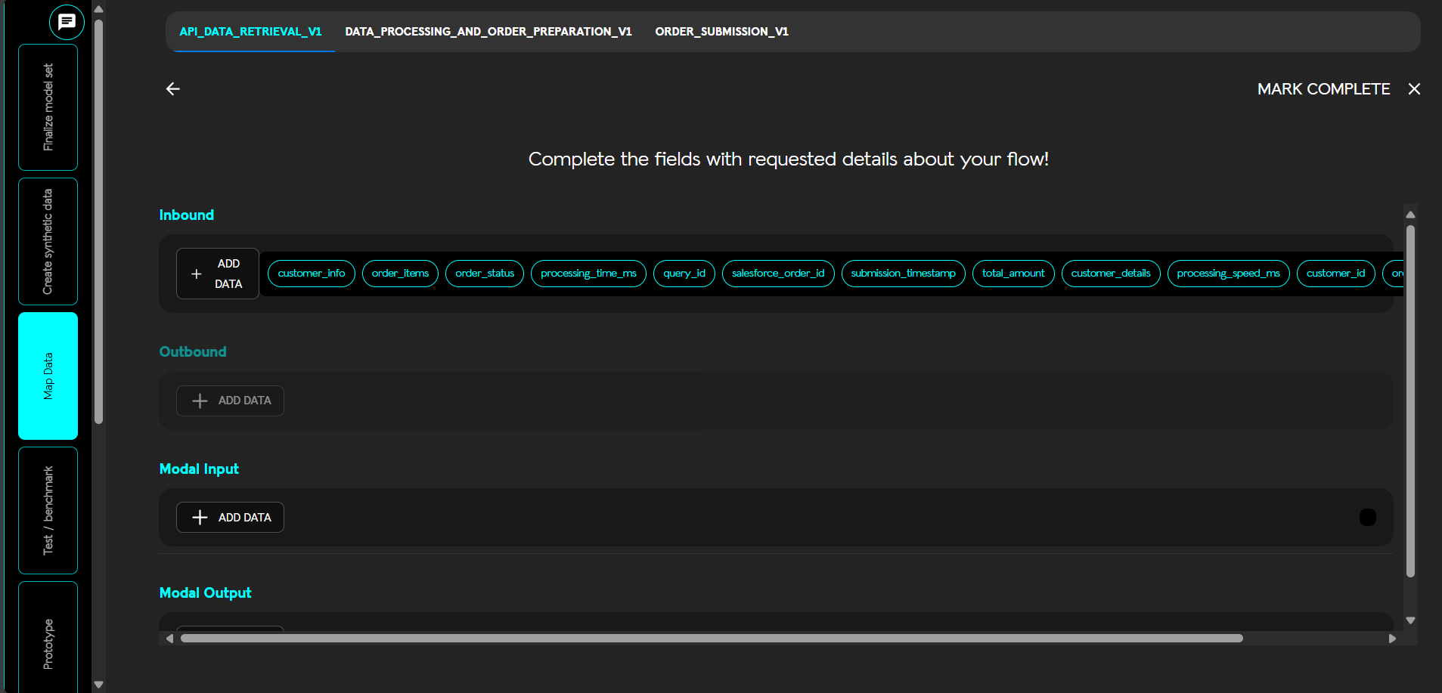Open the Test / benchmark step
The width and height of the screenshot is (1442, 693).
pos(48,510)
